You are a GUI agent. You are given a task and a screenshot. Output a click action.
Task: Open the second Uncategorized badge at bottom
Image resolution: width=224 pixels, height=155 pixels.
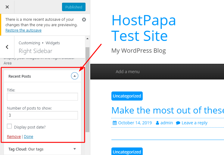[x=127, y=151]
